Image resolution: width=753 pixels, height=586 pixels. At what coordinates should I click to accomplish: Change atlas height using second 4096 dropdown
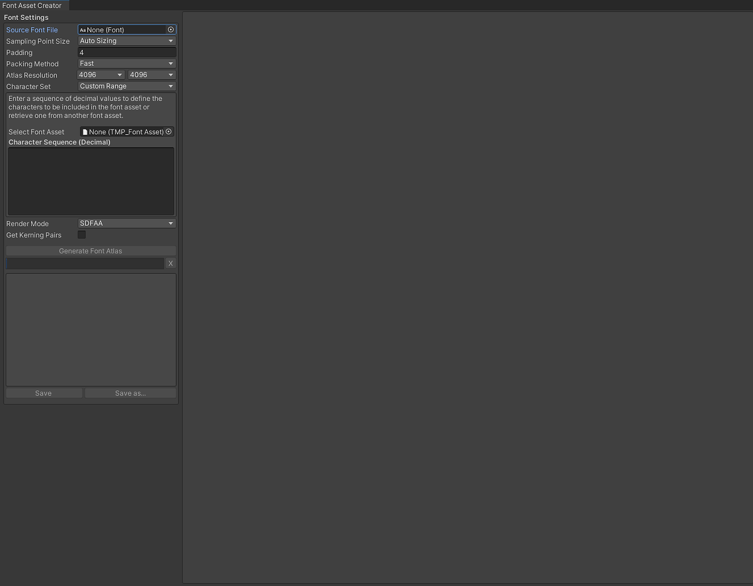151,75
